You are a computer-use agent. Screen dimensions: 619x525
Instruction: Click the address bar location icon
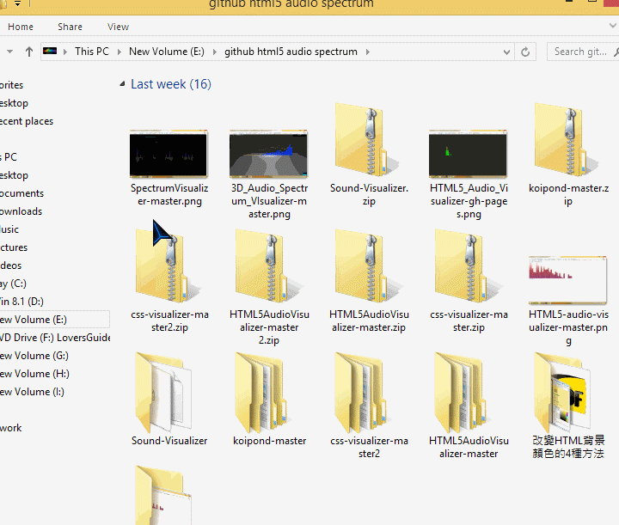point(50,51)
